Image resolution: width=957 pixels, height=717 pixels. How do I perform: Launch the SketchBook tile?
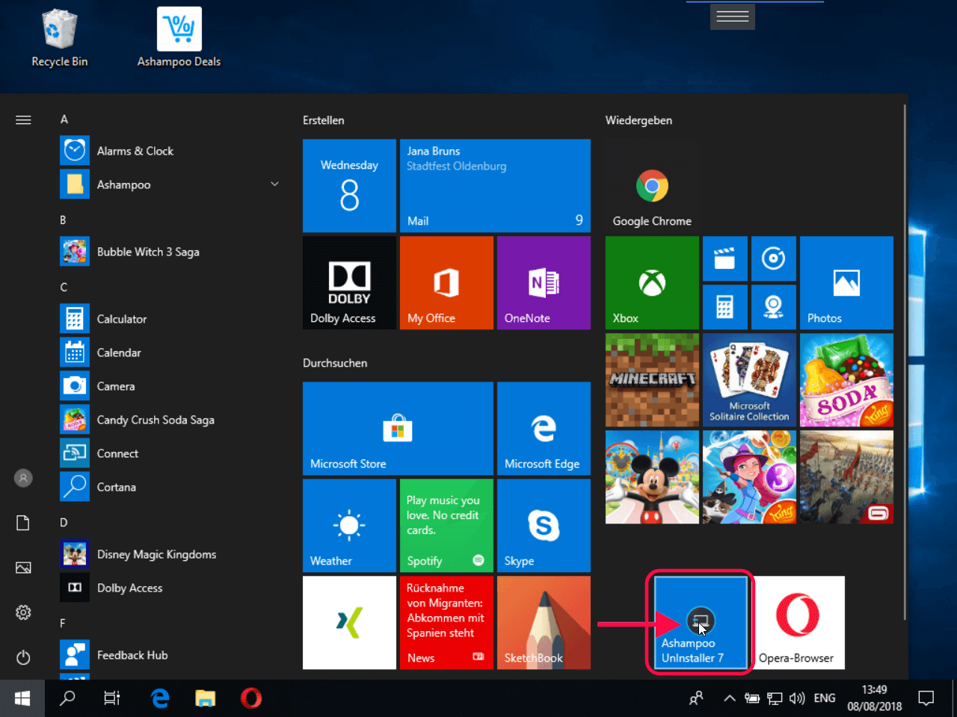click(544, 623)
